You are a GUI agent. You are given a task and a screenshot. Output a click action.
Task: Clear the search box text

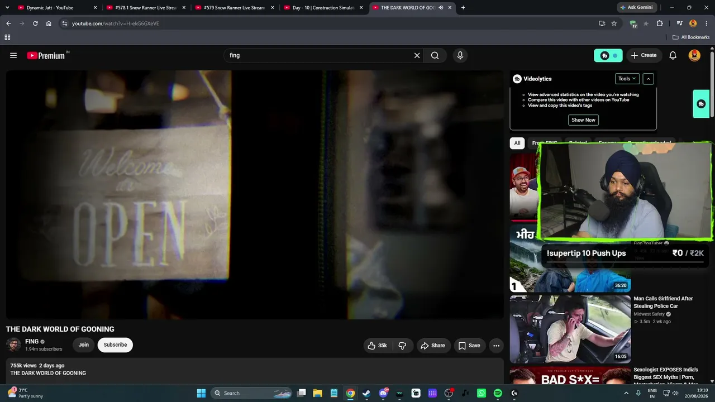[x=417, y=55]
